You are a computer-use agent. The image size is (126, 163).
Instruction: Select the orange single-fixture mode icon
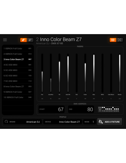tap(23, 40)
